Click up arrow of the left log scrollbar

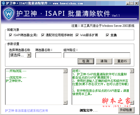65,71
